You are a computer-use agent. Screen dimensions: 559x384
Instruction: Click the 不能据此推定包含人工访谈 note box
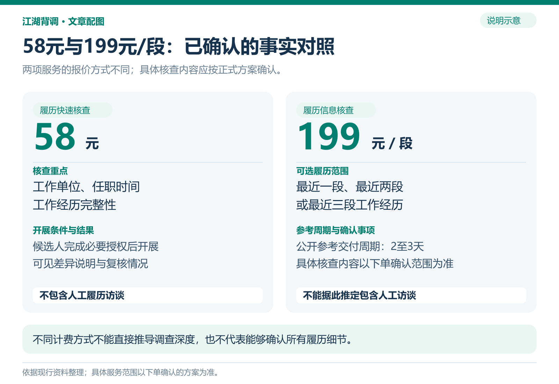(x=411, y=295)
